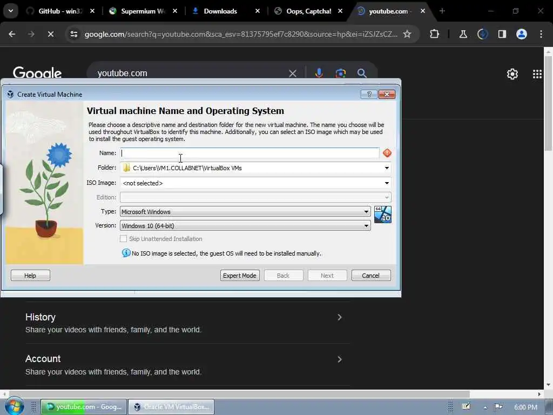Open the Type dropdown showing Microsoft Windows

[x=245, y=211]
